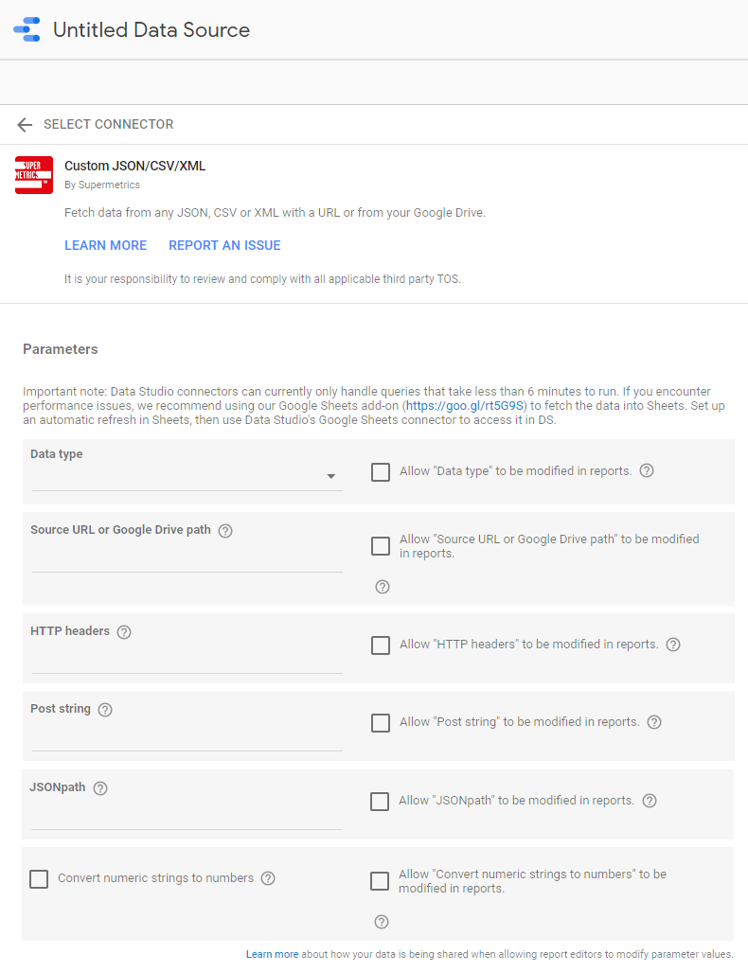The image size is (748, 972).
Task: Click the back arrow to select connector
Action: coord(25,125)
